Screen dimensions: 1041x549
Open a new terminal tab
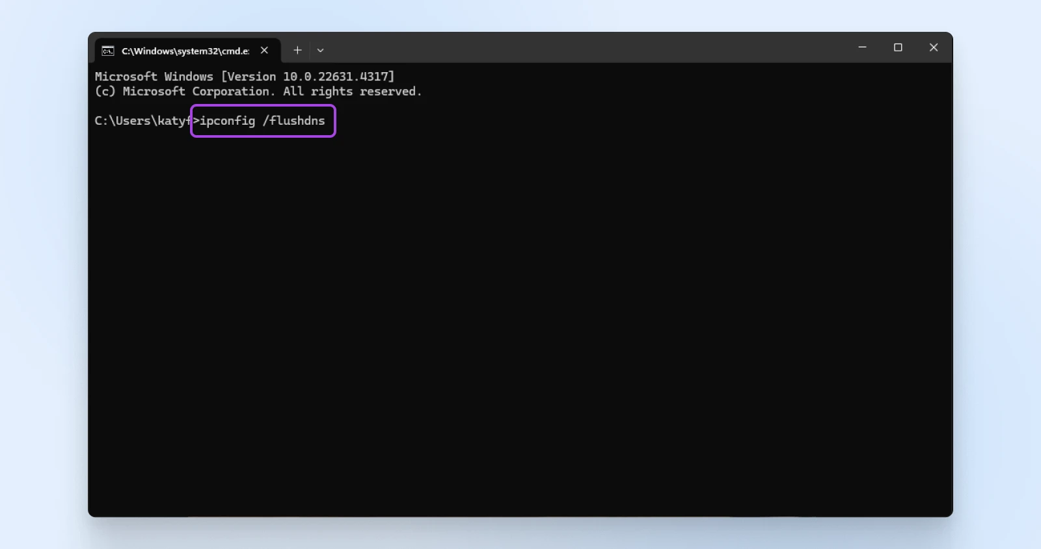click(x=297, y=50)
